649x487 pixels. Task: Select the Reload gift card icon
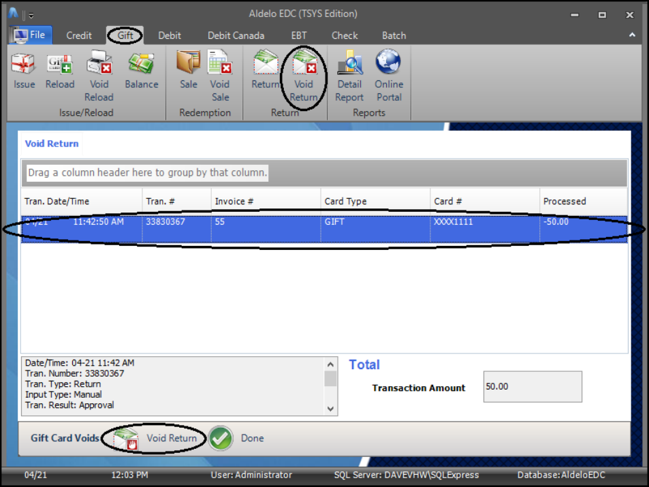[60, 70]
